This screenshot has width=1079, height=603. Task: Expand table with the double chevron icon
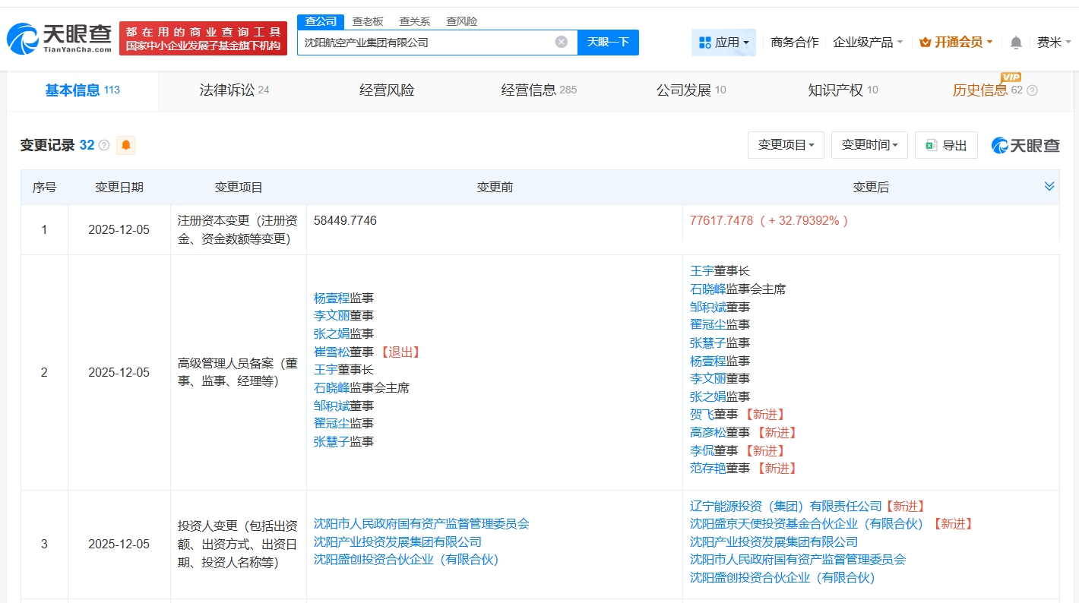point(1049,187)
